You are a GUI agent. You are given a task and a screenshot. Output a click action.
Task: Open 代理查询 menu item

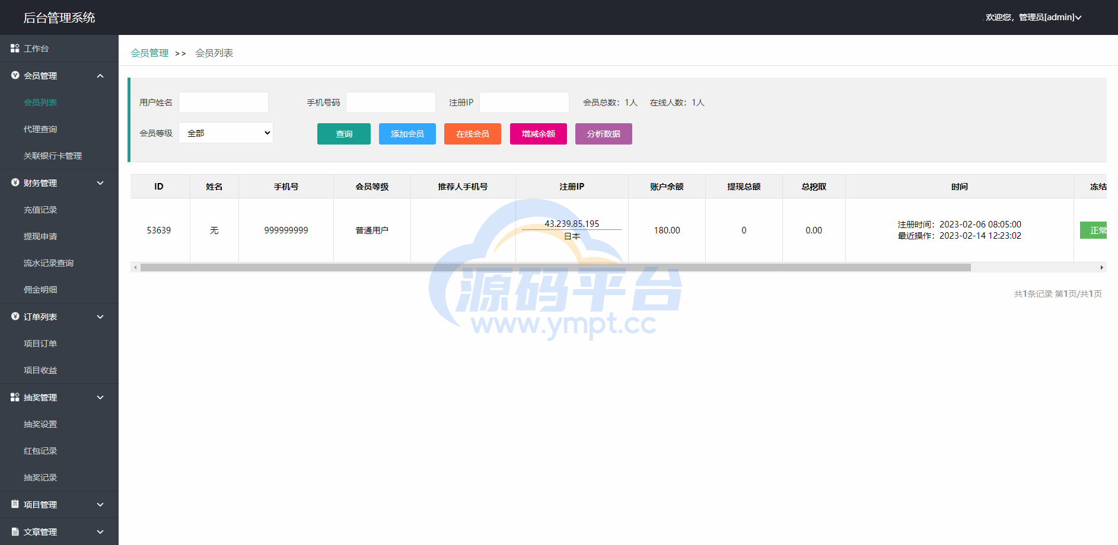59,129
